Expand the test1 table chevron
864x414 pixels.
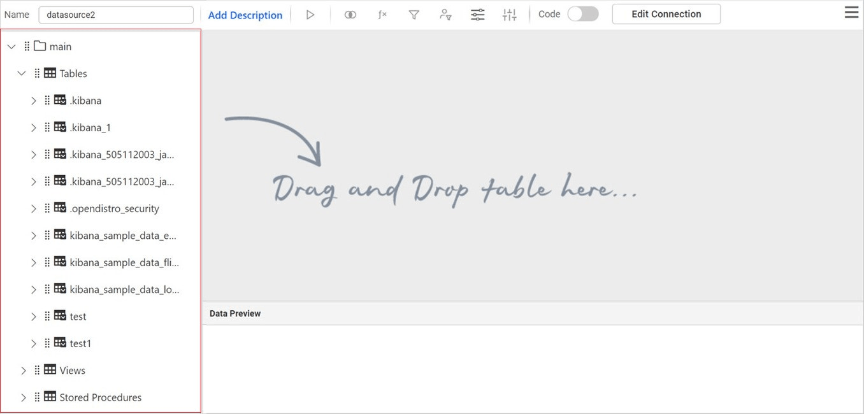[x=34, y=343]
